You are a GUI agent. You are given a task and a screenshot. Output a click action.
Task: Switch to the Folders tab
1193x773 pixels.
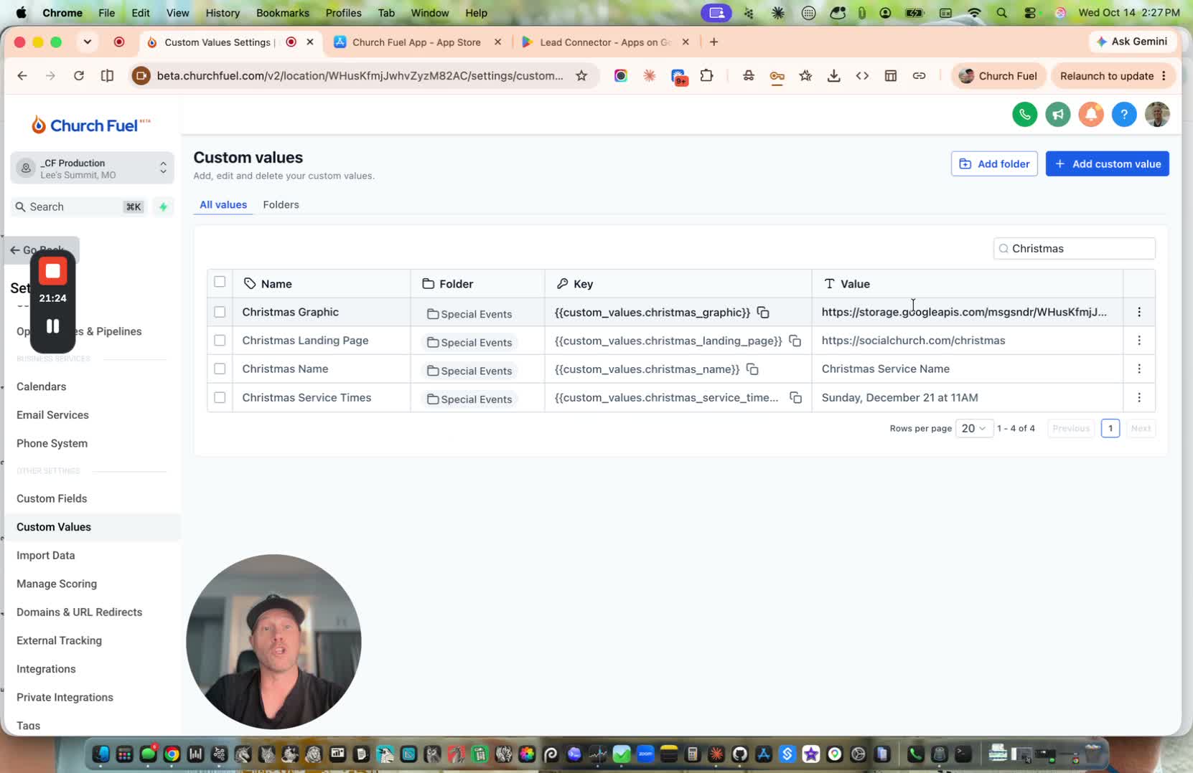coord(281,204)
